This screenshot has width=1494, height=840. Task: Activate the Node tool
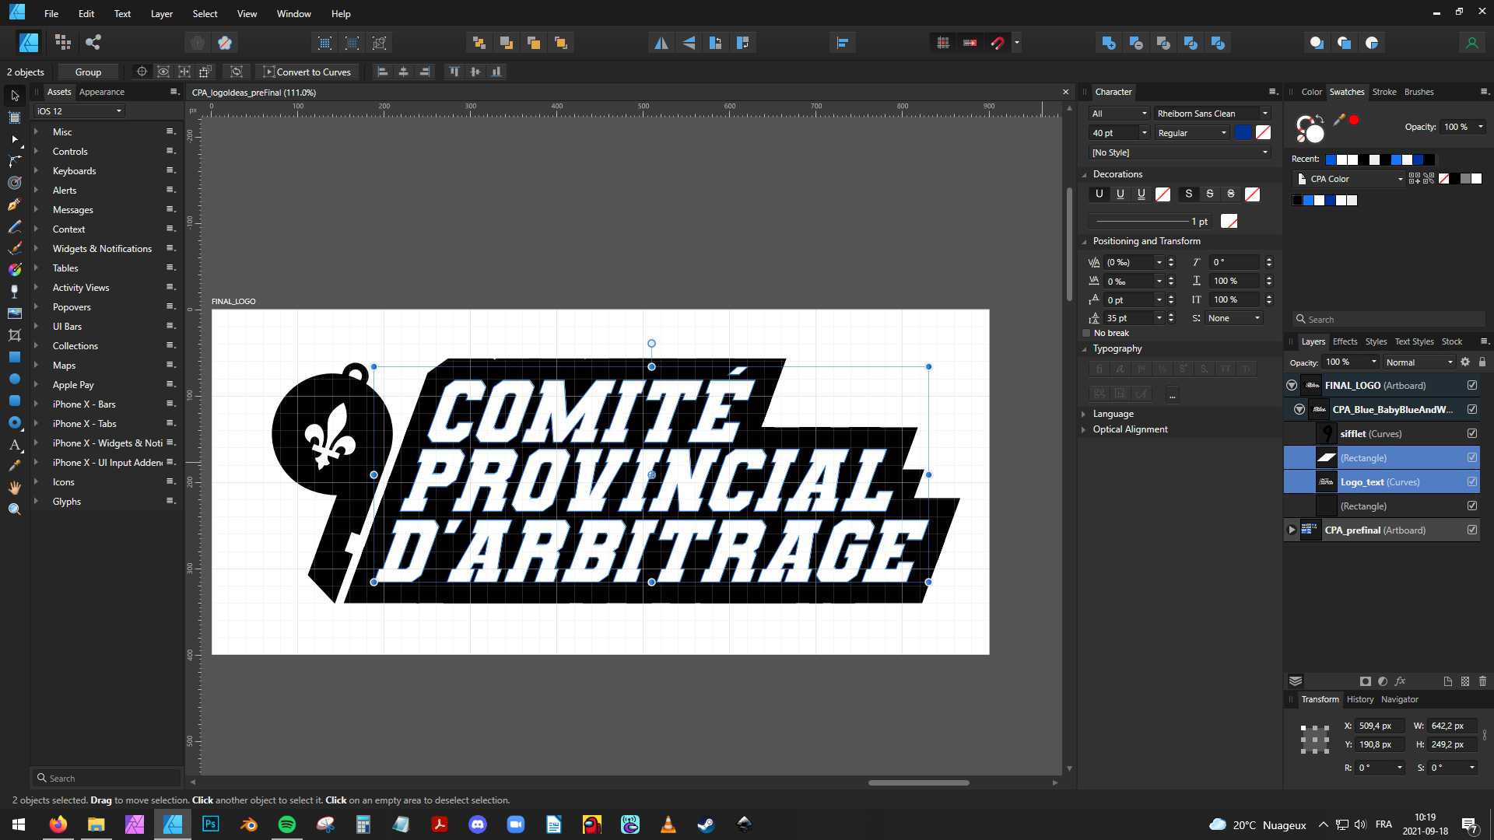click(x=14, y=139)
